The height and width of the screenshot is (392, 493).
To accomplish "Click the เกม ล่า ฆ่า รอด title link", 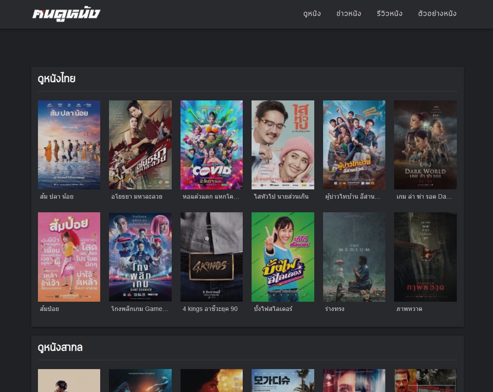I will [424, 197].
